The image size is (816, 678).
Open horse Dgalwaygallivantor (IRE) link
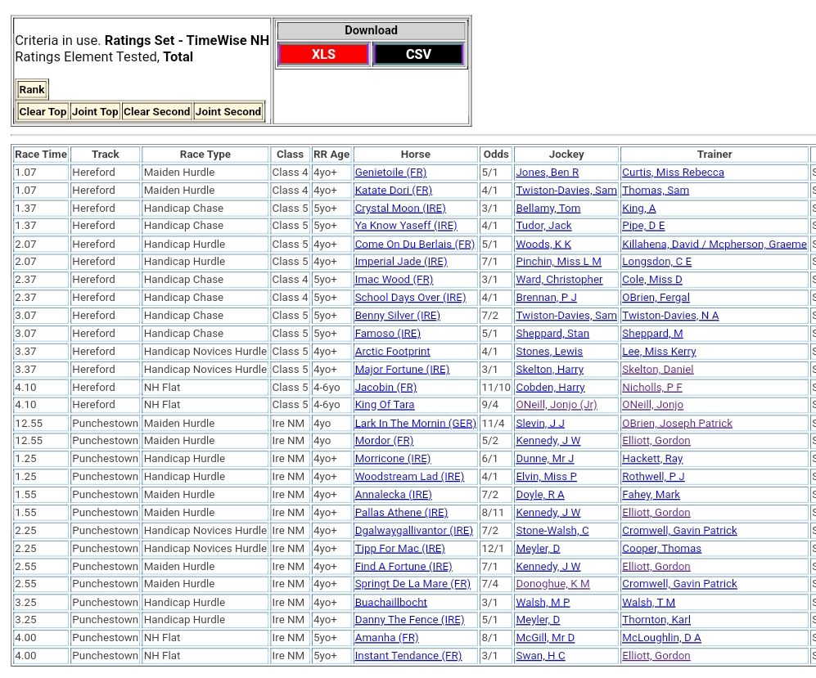413,531
